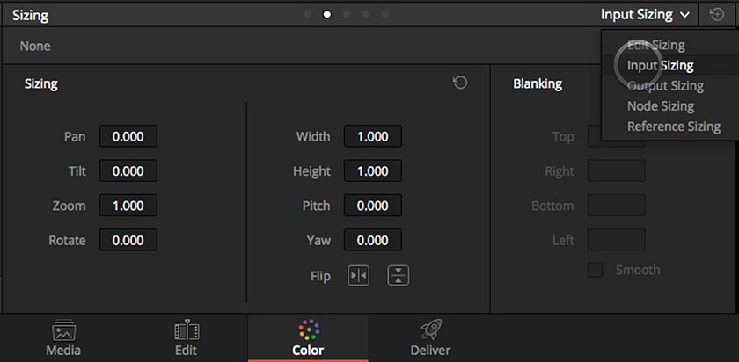The width and height of the screenshot is (739, 362).
Task: Enable the Smooth blanking checkbox
Action: tap(595, 270)
